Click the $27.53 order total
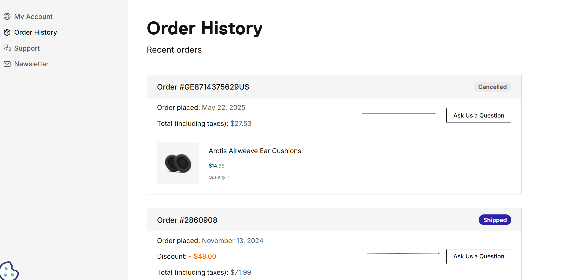Screen dimensions: 564x280 [x=241, y=124]
